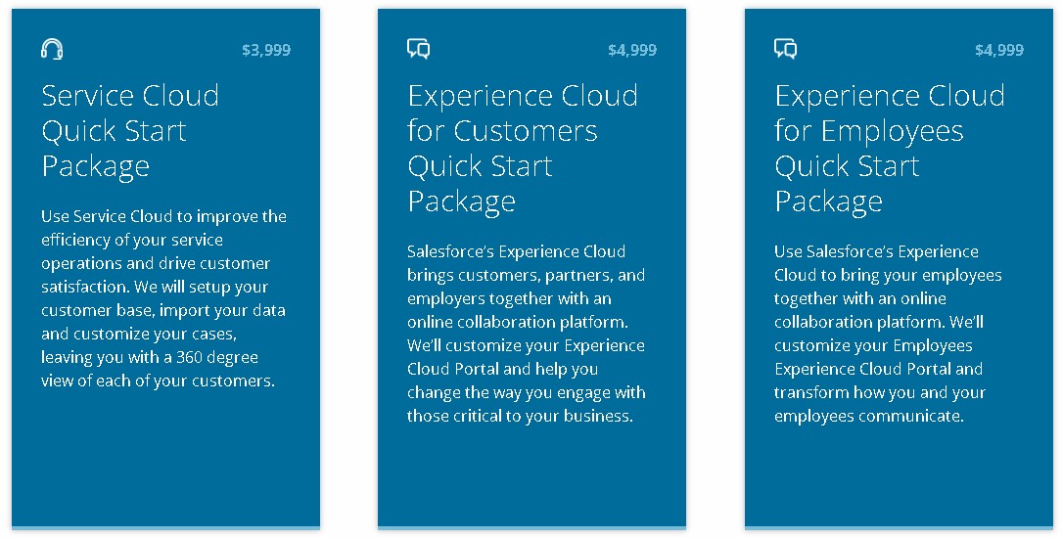Select the $4,999 price on Employees package card
Screen dimensions: 1062x538
999,50
